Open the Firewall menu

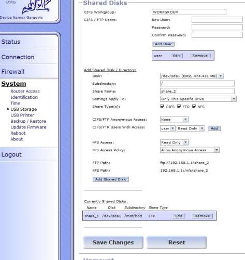click(13, 72)
